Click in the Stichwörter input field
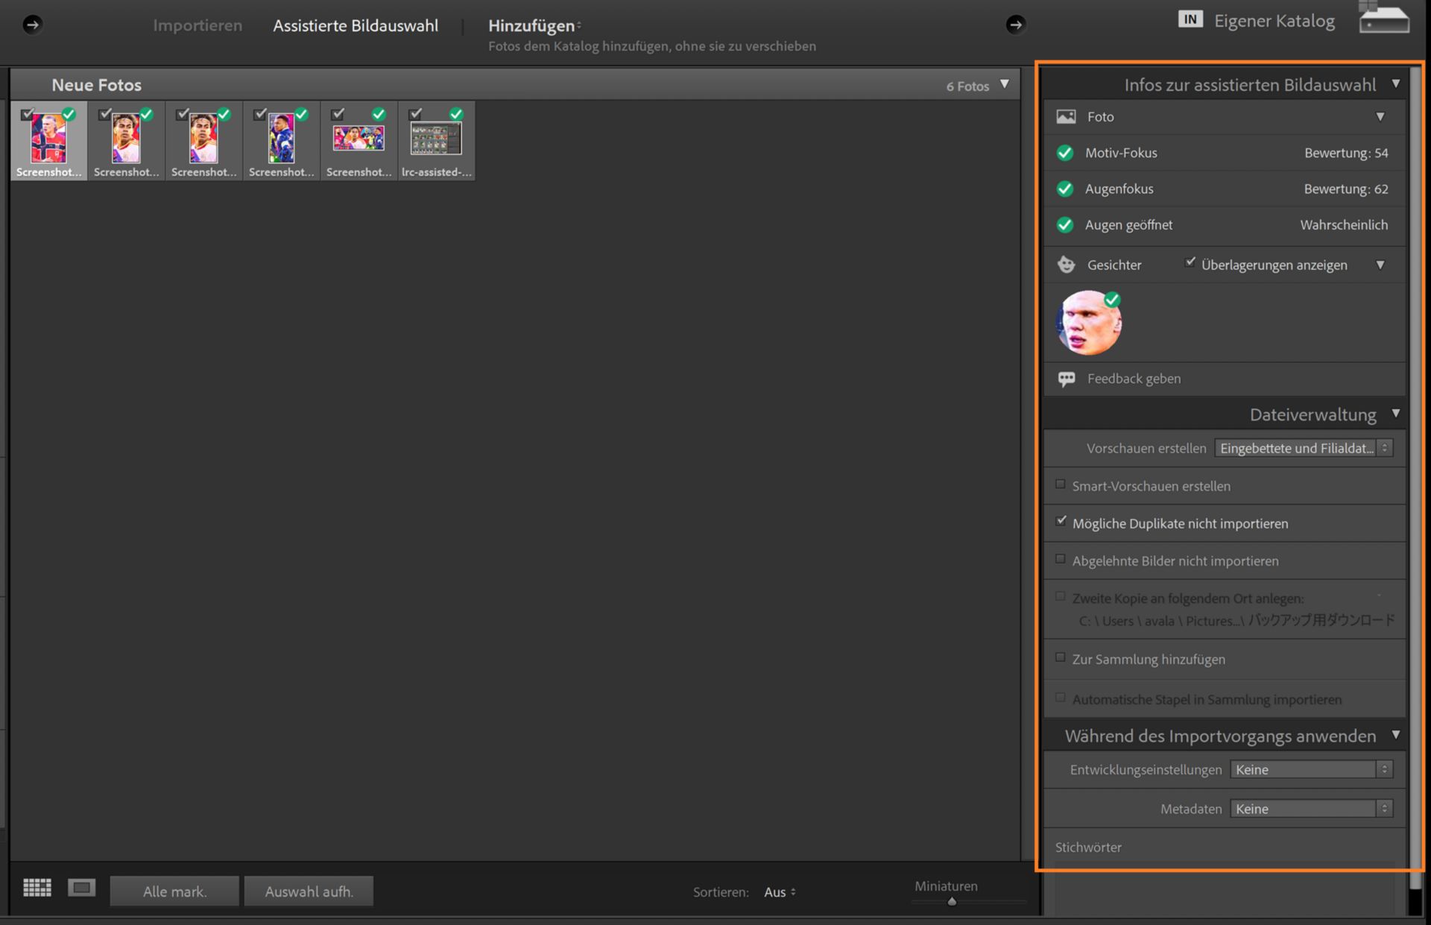Image resolution: width=1431 pixels, height=925 pixels. point(1224,891)
